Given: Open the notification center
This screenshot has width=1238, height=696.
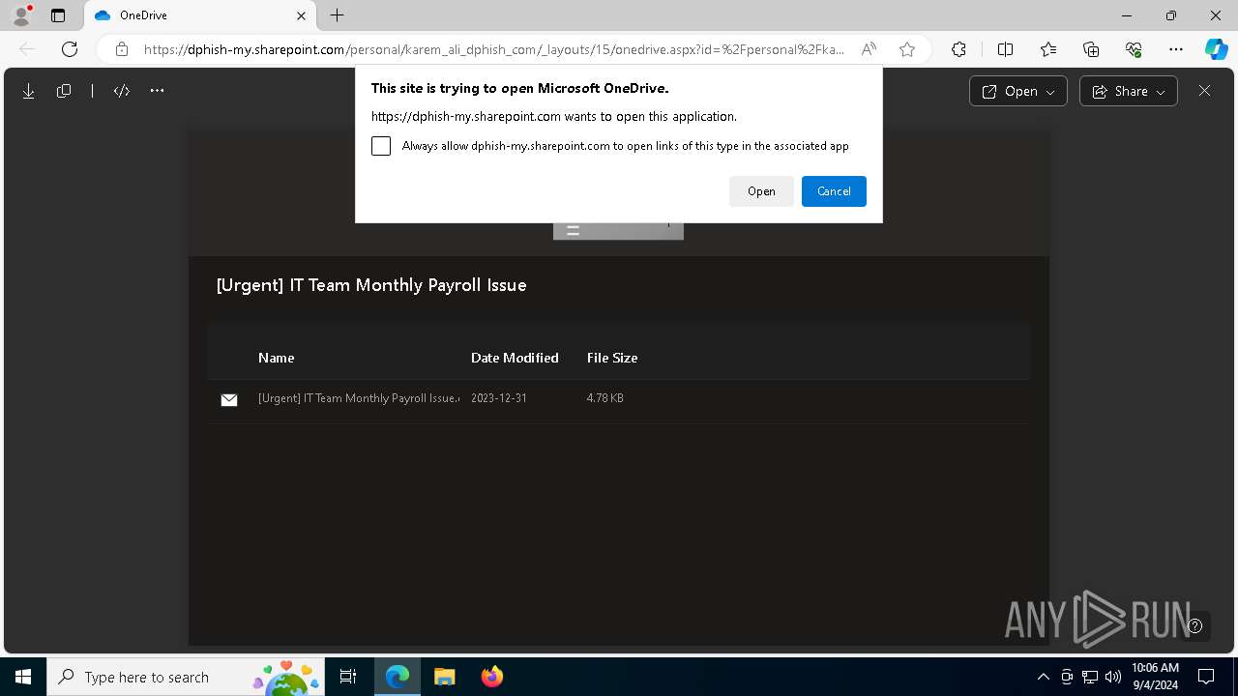Looking at the screenshot, I should point(1206,677).
